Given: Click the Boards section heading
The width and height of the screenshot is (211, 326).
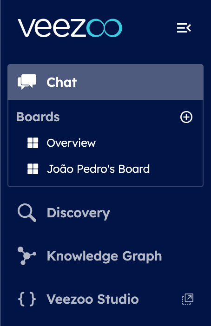Looking at the screenshot, I should point(38,117).
